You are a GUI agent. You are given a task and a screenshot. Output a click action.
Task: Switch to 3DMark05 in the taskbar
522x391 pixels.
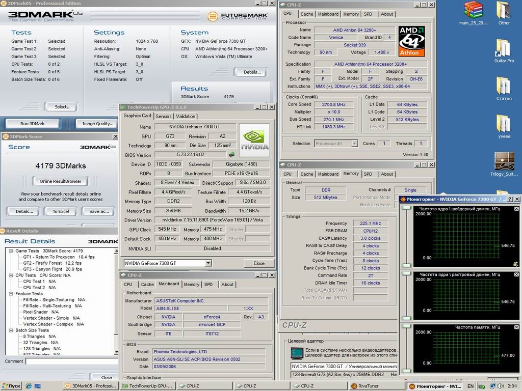91,386
